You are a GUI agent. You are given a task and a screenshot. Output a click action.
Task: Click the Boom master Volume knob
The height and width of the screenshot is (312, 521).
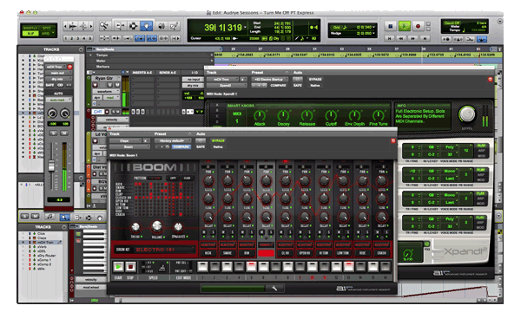[x=157, y=226]
